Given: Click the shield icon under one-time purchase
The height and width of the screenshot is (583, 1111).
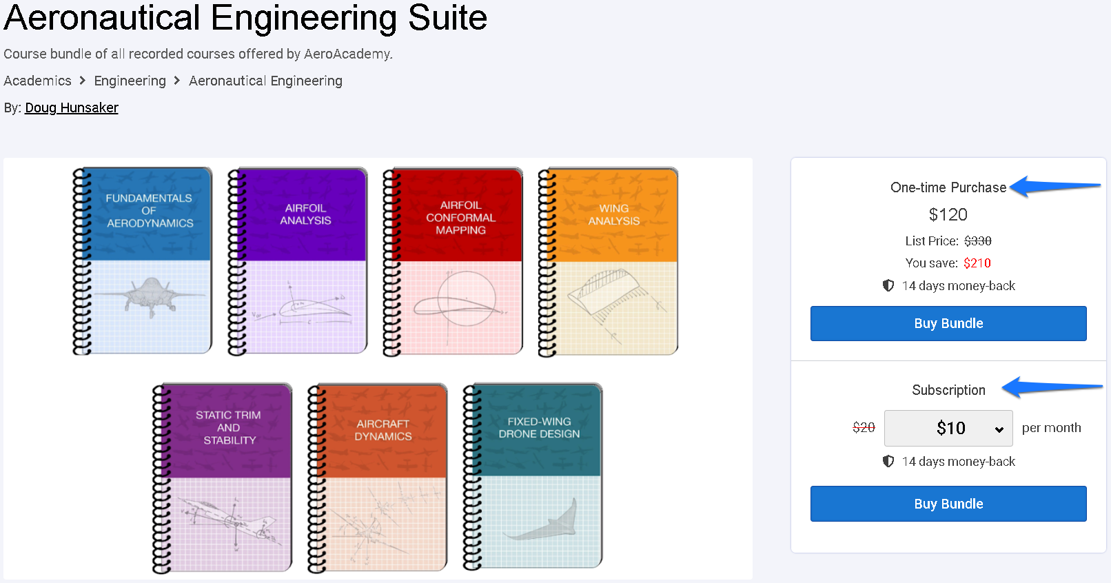Looking at the screenshot, I should 888,285.
